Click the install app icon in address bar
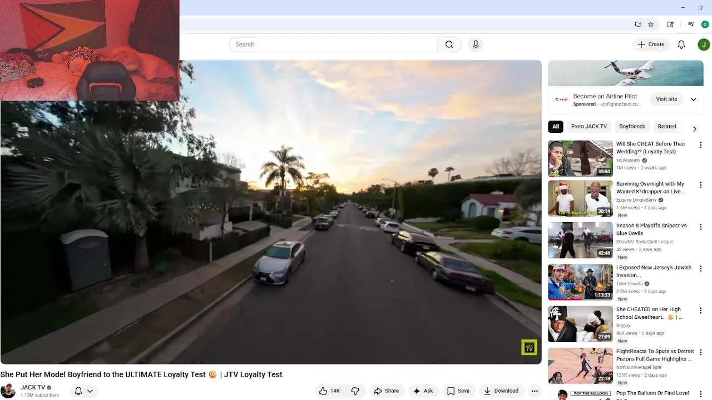712x400 pixels. click(x=638, y=24)
